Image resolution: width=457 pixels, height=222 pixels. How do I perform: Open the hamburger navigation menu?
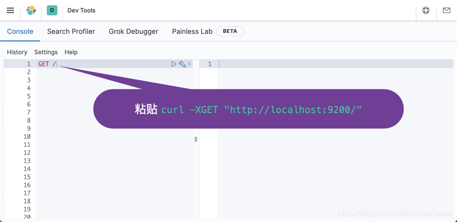10,10
